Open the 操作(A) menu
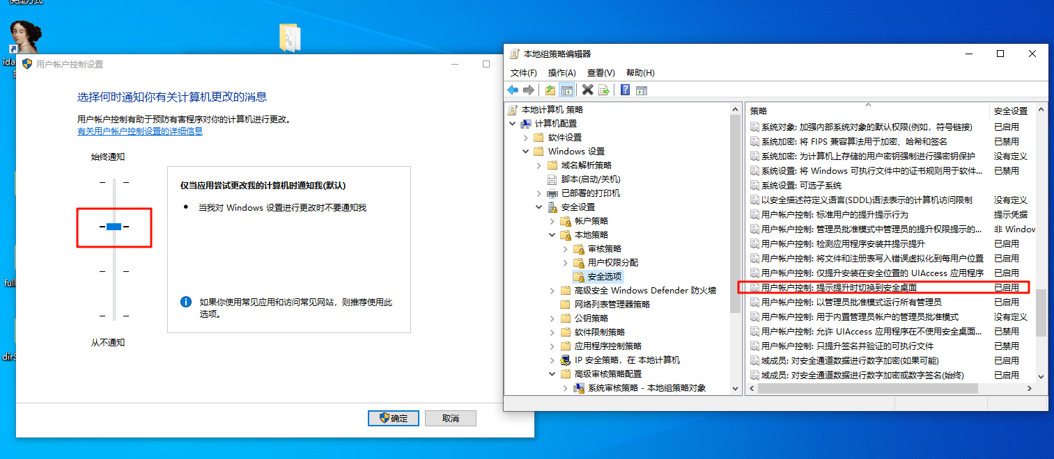 [562, 73]
